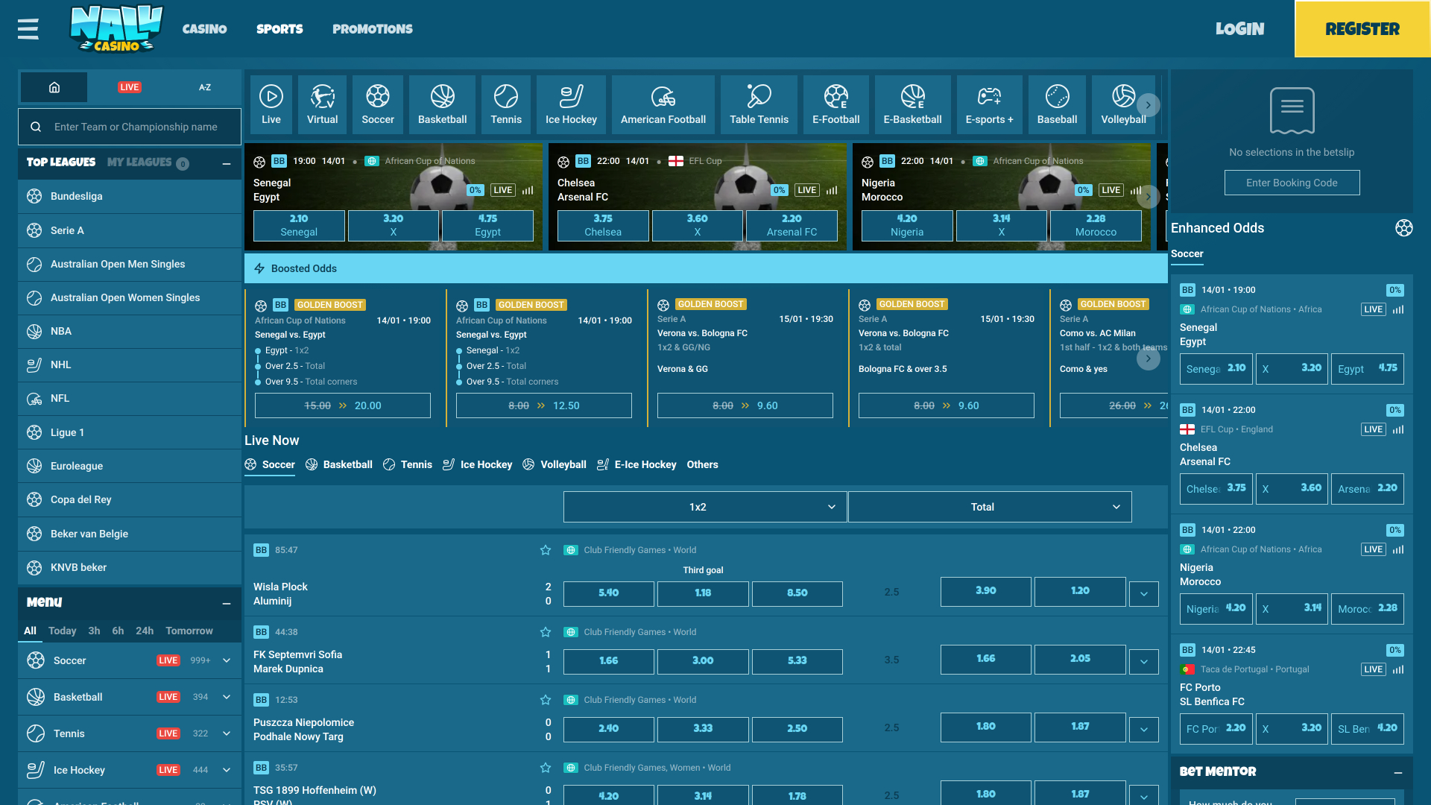Expand the Total market selector

(x=989, y=506)
